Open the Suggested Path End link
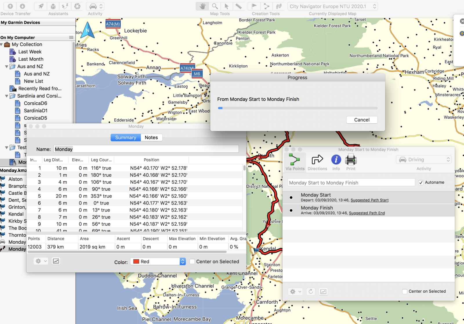 pyautogui.click(x=367, y=213)
